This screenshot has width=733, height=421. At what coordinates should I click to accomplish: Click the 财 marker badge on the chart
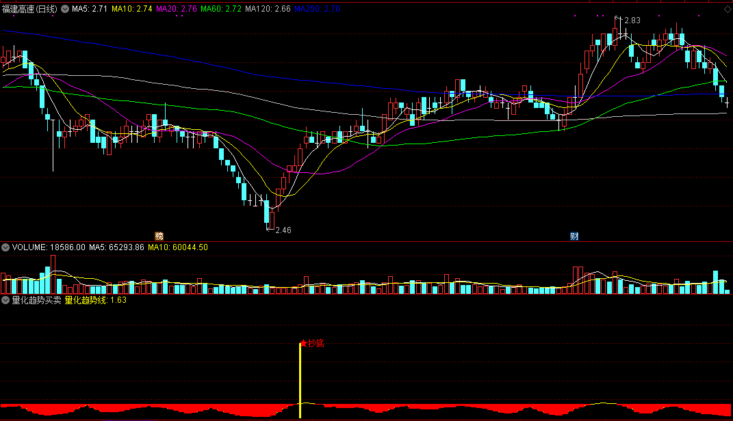tap(574, 236)
